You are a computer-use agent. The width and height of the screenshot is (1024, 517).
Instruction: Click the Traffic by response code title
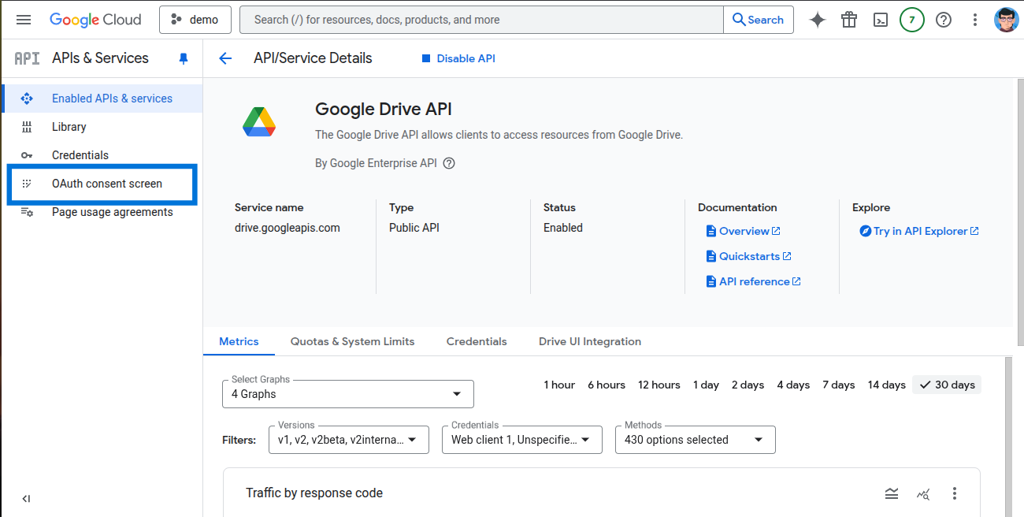tap(314, 493)
